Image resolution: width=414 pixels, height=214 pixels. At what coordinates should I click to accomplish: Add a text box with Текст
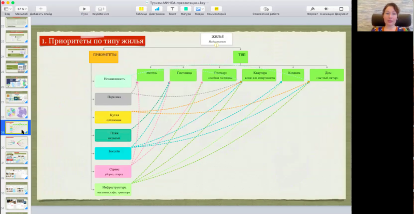[172, 9]
